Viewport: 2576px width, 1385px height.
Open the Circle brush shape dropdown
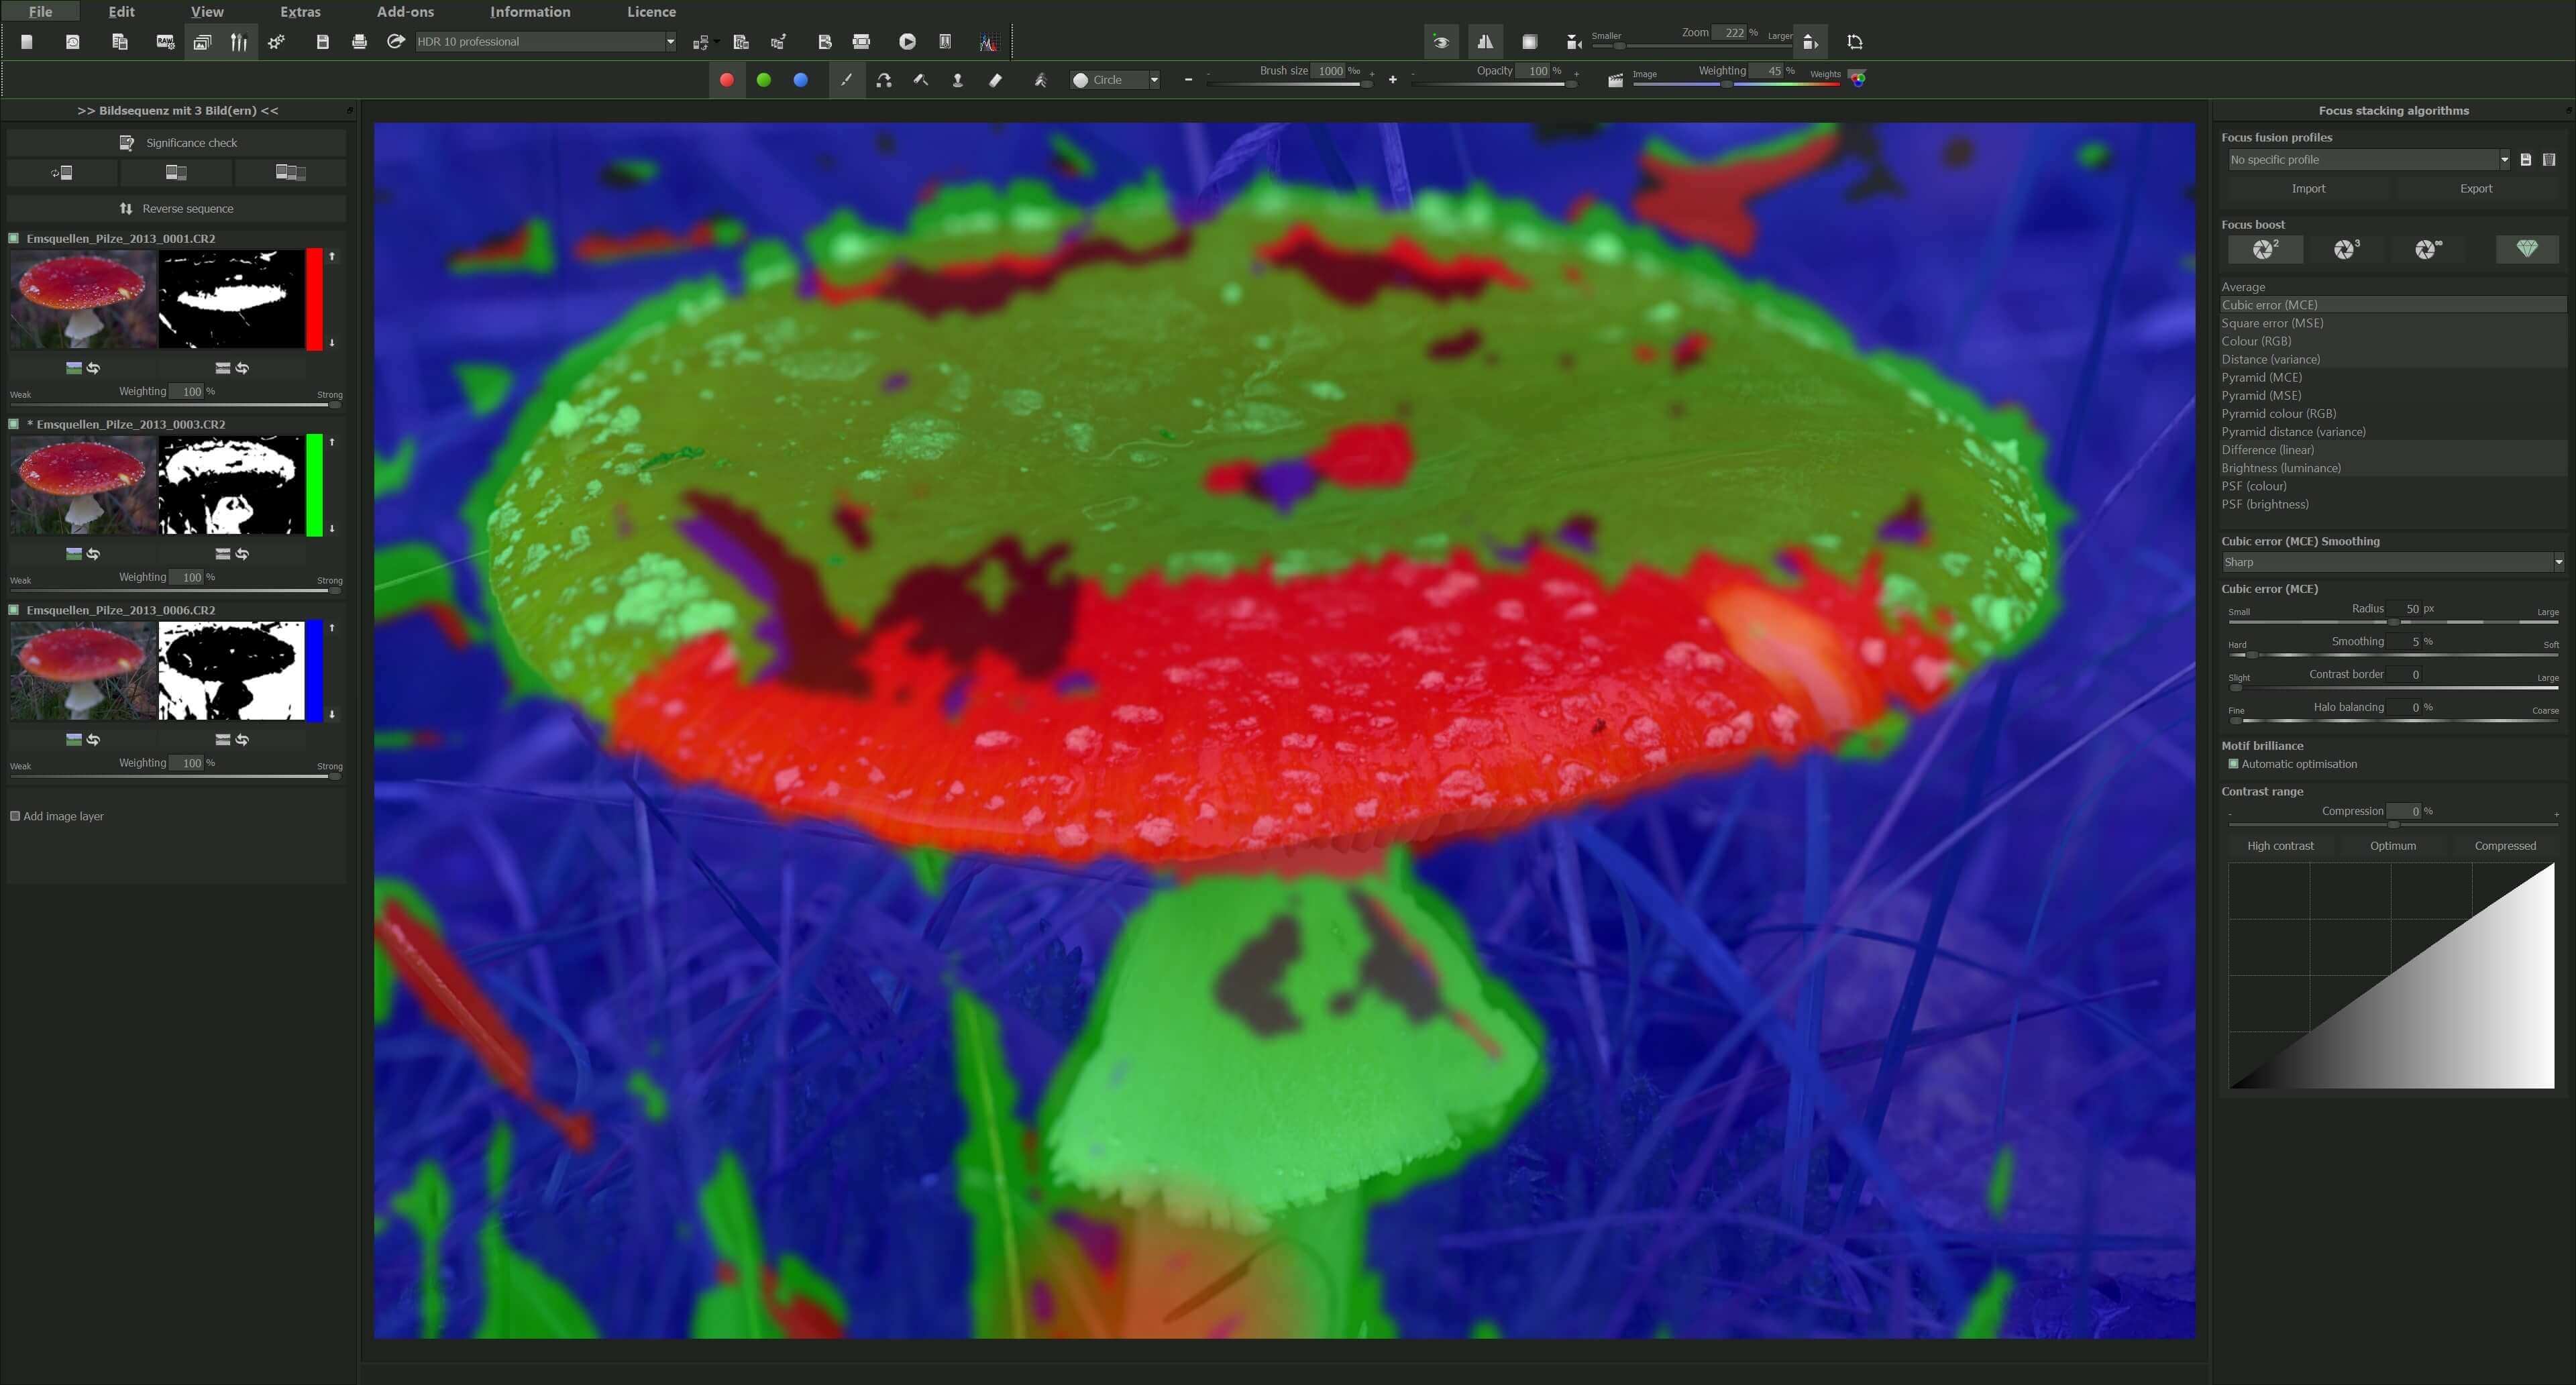[x=1154, y=80]
